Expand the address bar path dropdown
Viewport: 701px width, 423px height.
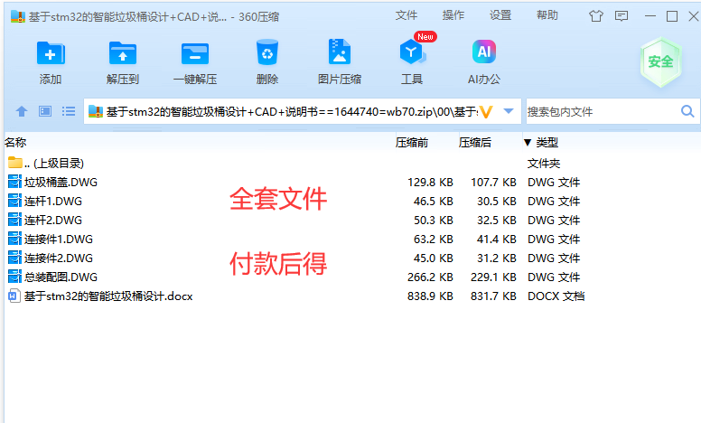click(x=509, y=111)
